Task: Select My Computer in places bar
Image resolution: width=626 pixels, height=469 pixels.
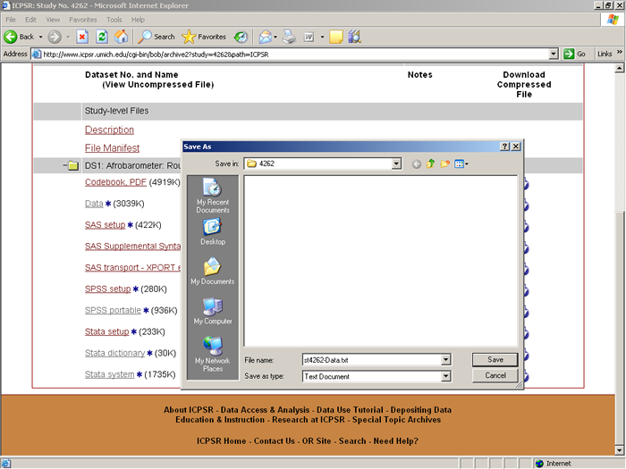Action: point(213,311)
